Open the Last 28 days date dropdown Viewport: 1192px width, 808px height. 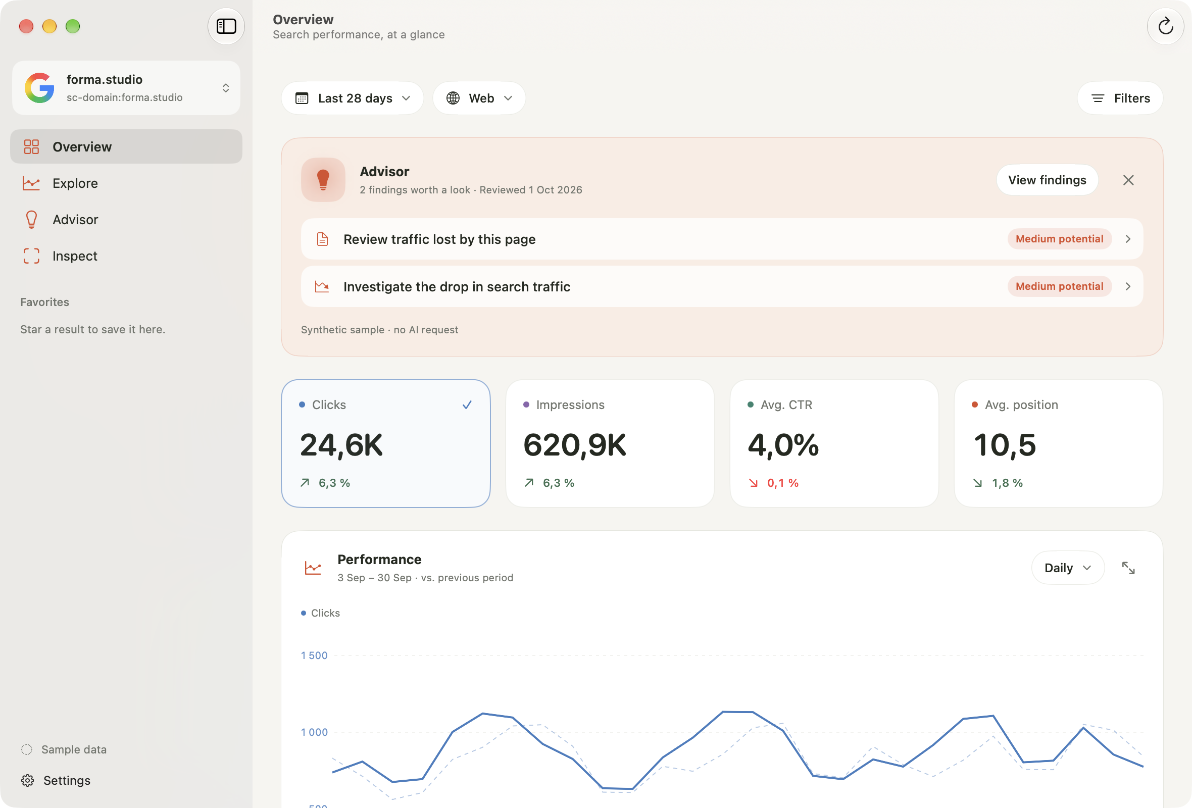tap(353, 98)
